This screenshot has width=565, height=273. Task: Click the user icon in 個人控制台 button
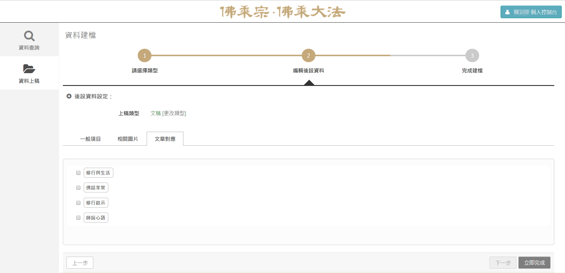click(507, 12)
